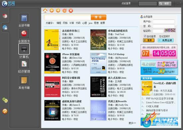This screenshot has height=130, width=183.
Task: Open 虚拟机系统与进程 book cover
Action: tap(52, 110)
